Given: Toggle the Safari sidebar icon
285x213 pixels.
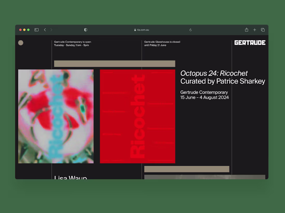Looking at the screenshot, I should click(x=37, y=30).
